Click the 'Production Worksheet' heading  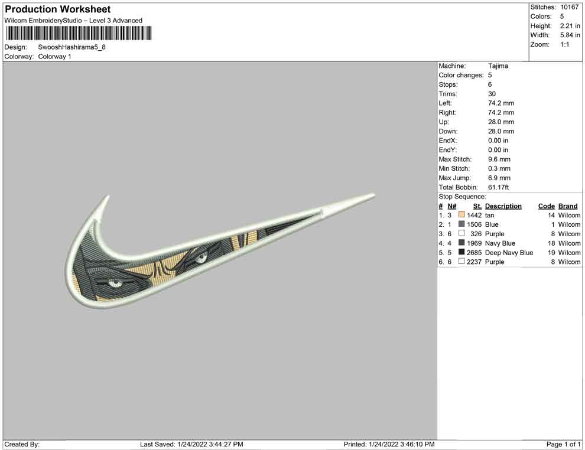[58, 9]
